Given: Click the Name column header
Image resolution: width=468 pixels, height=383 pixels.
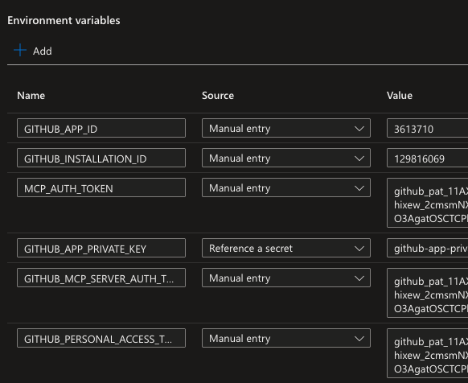Looking at the screenshot, I should (31, 96).
